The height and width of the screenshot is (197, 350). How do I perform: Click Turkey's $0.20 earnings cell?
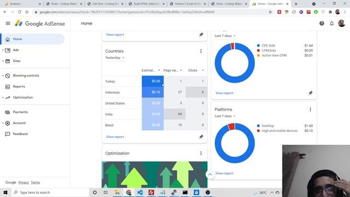(153, 81)
